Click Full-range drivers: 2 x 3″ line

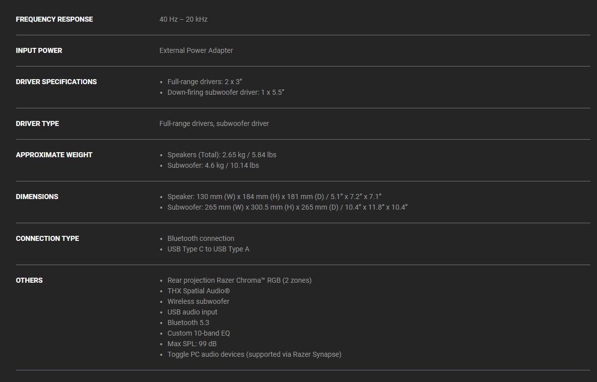click(205, 82)
